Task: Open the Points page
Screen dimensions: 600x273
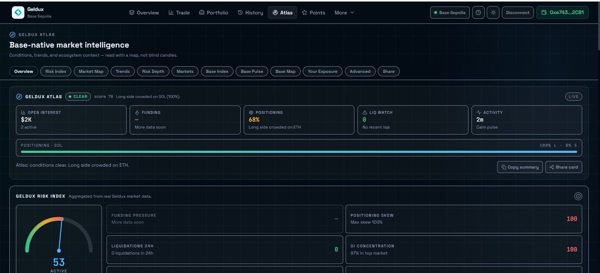Action: [313, 12]
